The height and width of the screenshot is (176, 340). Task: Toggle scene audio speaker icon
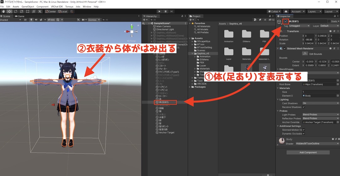[36, 20]
